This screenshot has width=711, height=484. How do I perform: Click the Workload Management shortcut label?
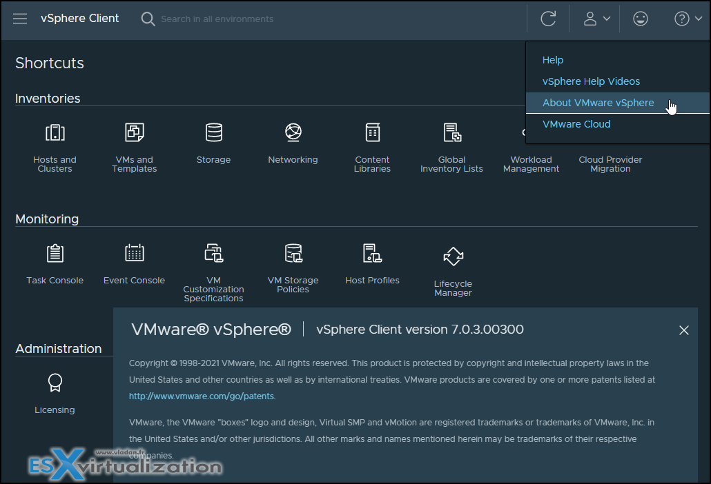tap(531, 164)
